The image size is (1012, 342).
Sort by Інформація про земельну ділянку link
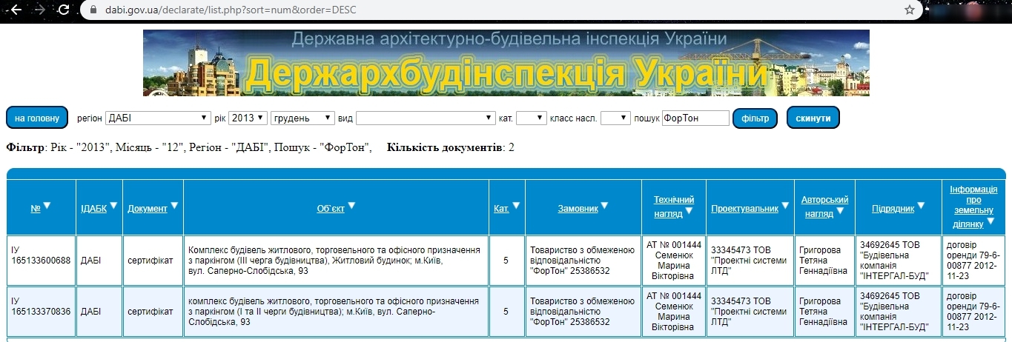point(973,206)
